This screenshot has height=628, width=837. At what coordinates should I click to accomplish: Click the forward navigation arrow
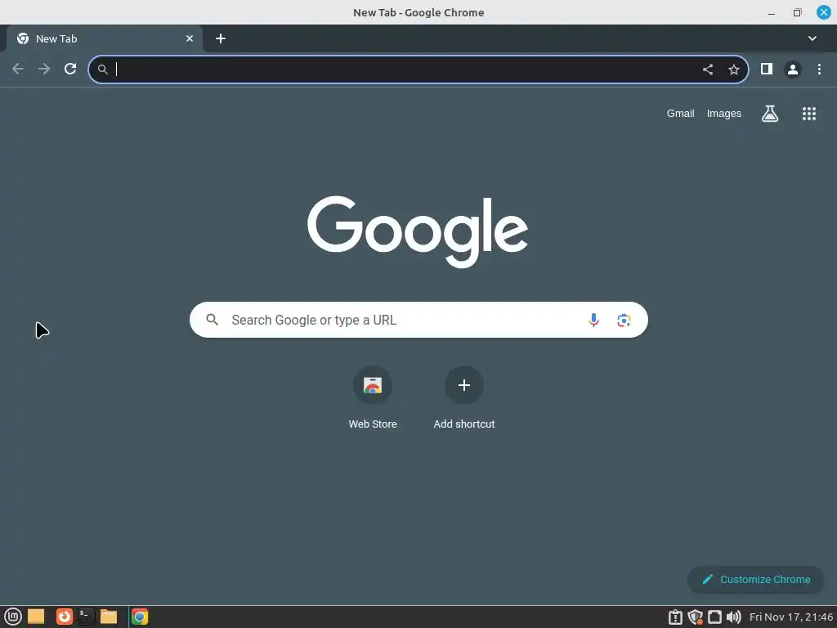[x=44, y=69]
